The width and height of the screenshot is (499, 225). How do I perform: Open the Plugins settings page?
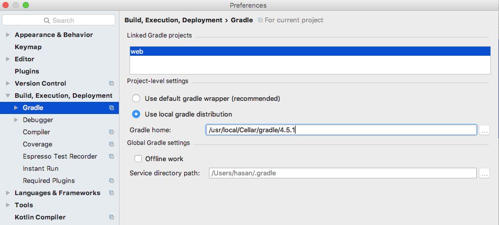point(27,71)
